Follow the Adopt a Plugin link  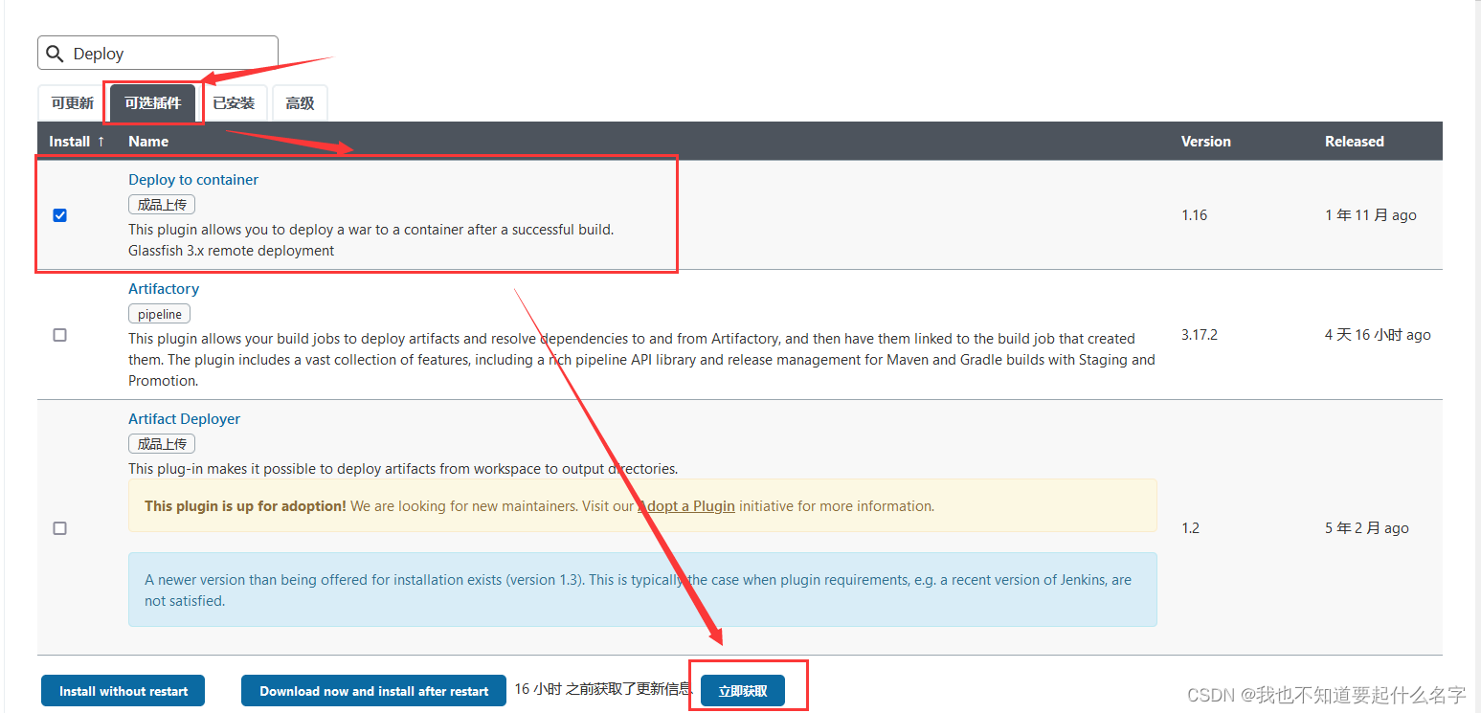click(686, 506)
